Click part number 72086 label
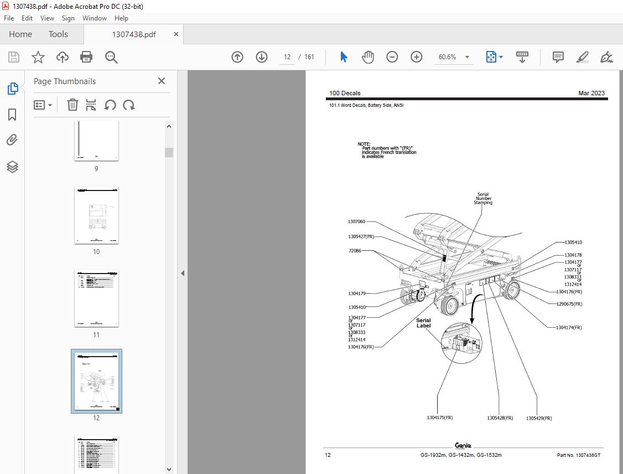This screenshot has height=474, width=623. [x=355, y=251]
